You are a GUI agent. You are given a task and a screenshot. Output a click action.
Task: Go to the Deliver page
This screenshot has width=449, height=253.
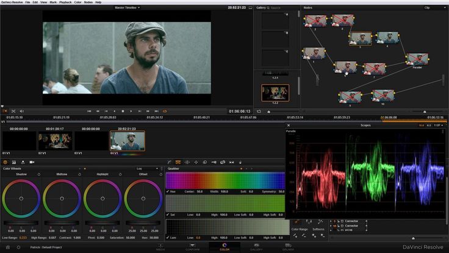pos(287,246)
